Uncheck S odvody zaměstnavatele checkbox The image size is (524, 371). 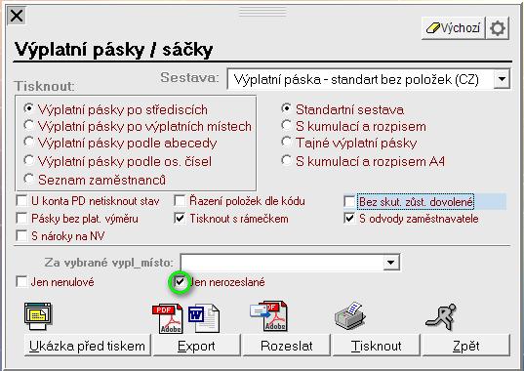coord(349,219)
